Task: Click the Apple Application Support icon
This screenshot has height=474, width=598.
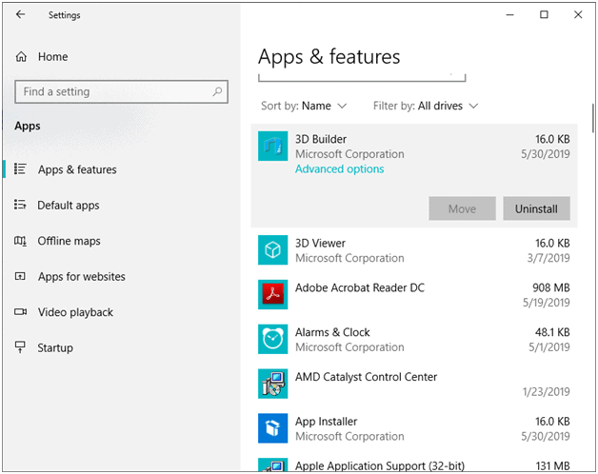Action: 272,465
